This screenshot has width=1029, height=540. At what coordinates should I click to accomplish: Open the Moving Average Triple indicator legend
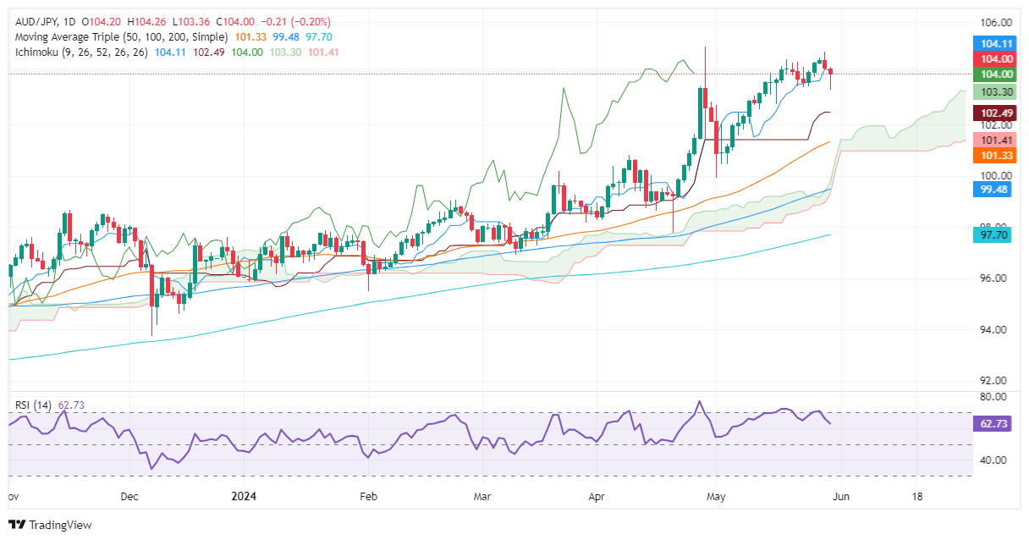(x=121, y=37)
